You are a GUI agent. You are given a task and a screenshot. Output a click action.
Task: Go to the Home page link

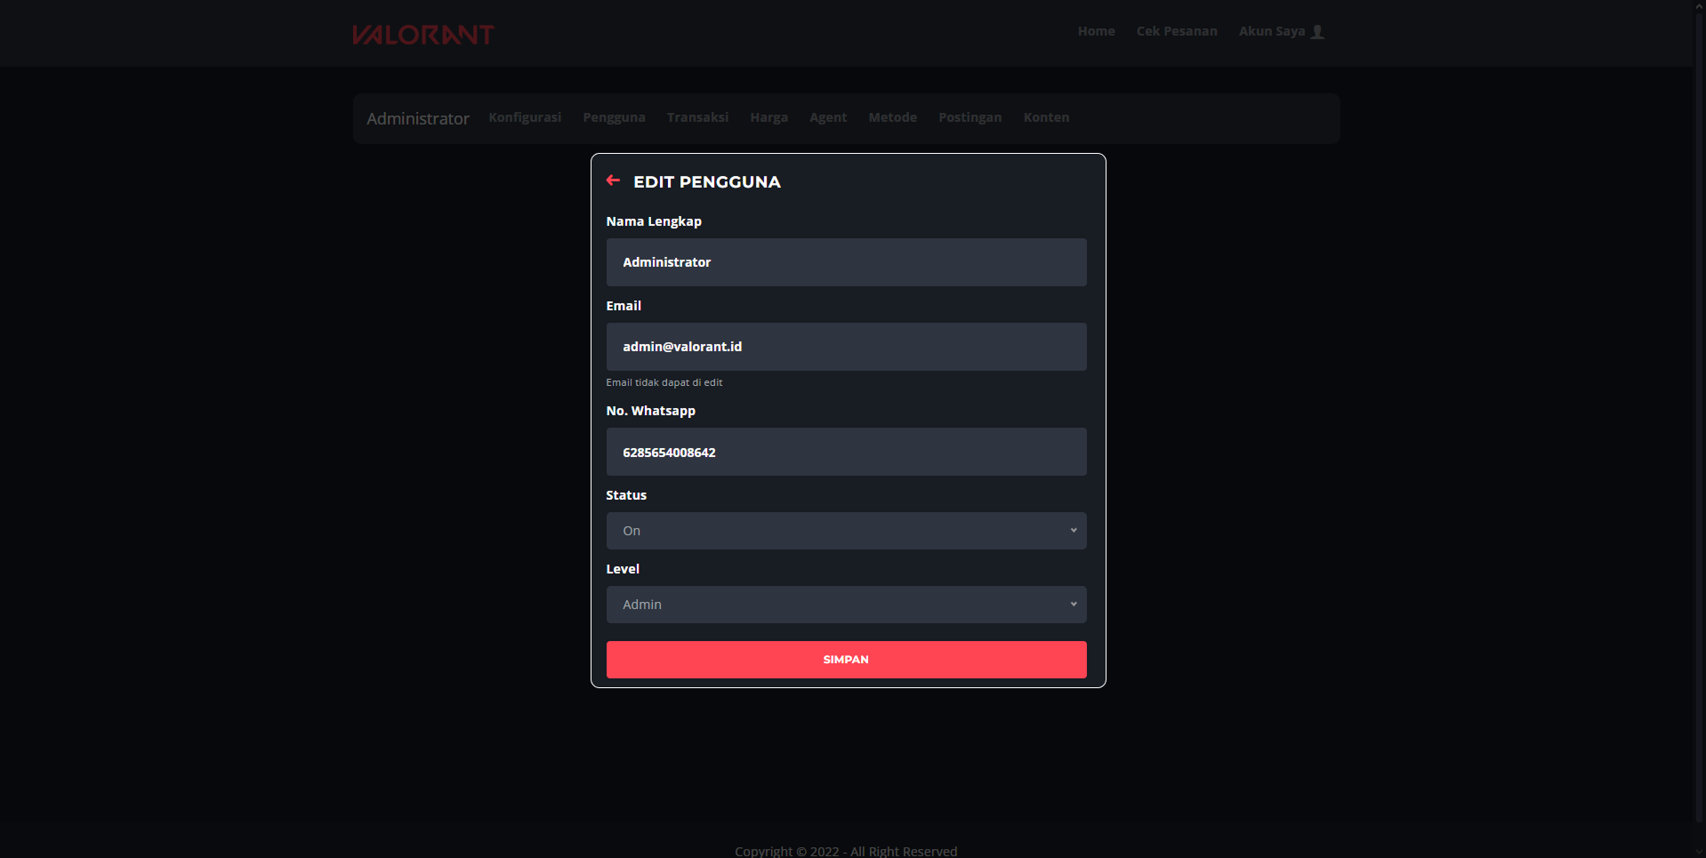tap(1096, 31)
